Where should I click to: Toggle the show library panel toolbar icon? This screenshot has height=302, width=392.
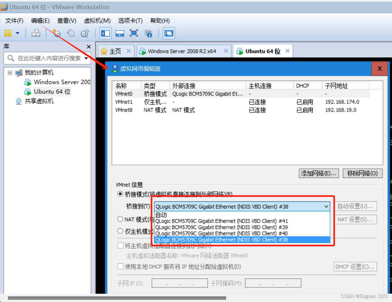[105, 33]
